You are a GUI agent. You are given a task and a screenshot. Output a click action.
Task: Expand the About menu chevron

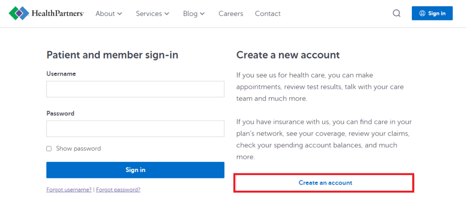[120, 14]
